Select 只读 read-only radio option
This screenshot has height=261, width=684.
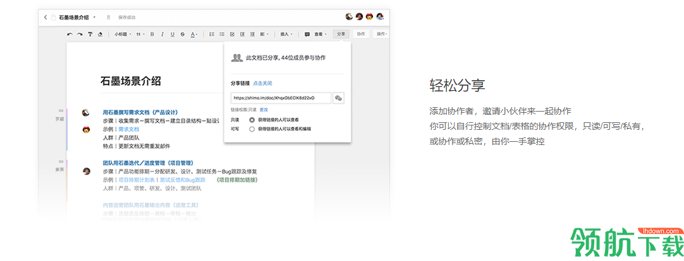pyautogui.click(x=252, y=119)
